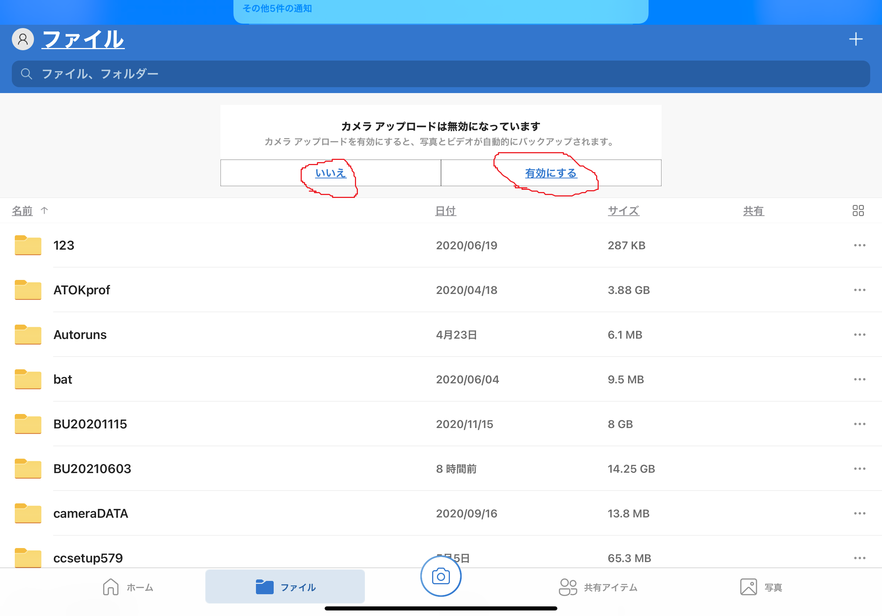This screenshot has width=882, height=616.
Task: Switch to ホーム tab
Action: coord(128,587)
